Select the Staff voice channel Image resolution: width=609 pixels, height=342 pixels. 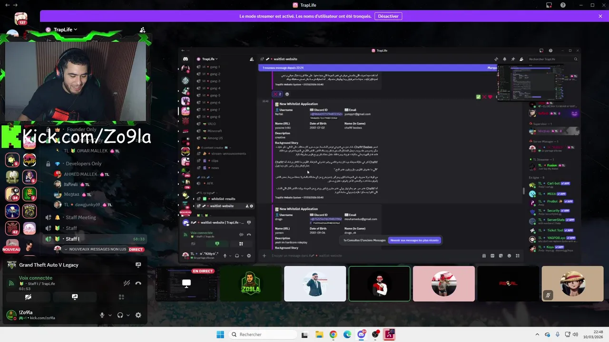click(71, 228)
